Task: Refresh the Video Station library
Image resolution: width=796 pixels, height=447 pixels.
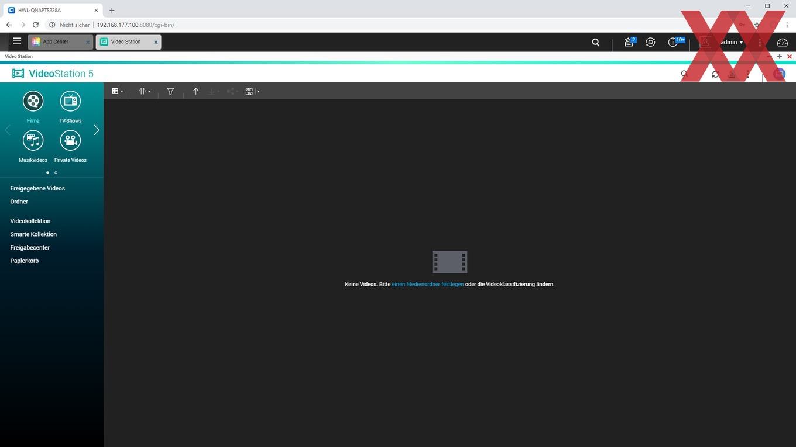Action: (x=715, y=74)
